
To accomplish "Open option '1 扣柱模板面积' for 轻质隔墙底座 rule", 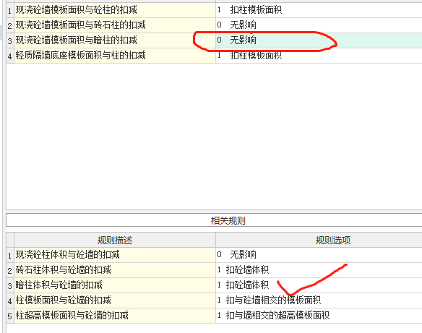I will point(319,56).
